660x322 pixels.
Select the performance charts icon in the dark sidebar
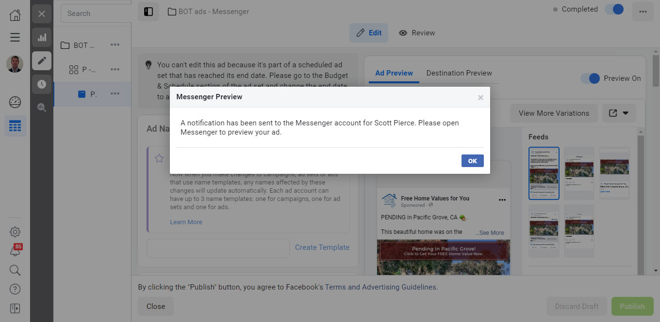42,37
